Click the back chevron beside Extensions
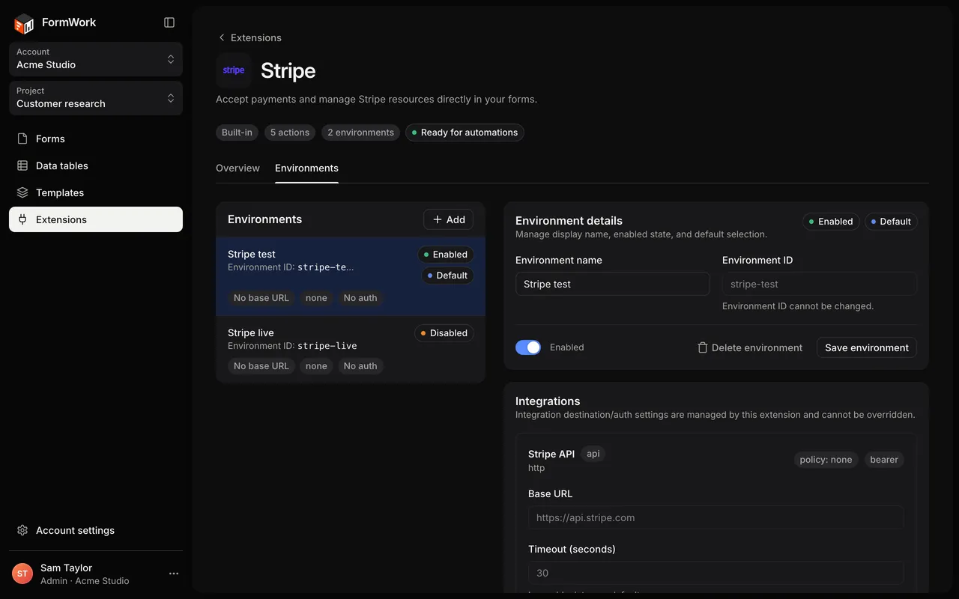959x599 pixels. click(x=221, y=37)
